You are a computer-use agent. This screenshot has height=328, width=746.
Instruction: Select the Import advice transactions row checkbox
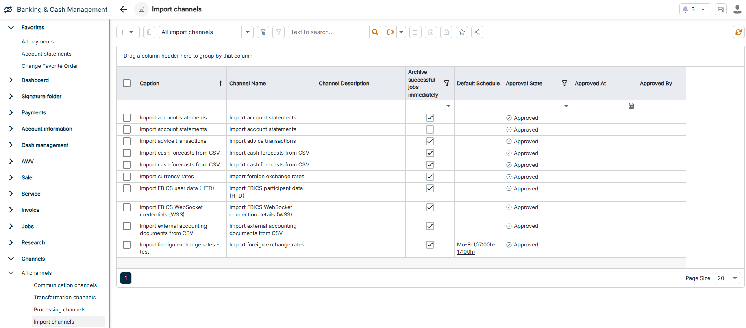[127, 141]
